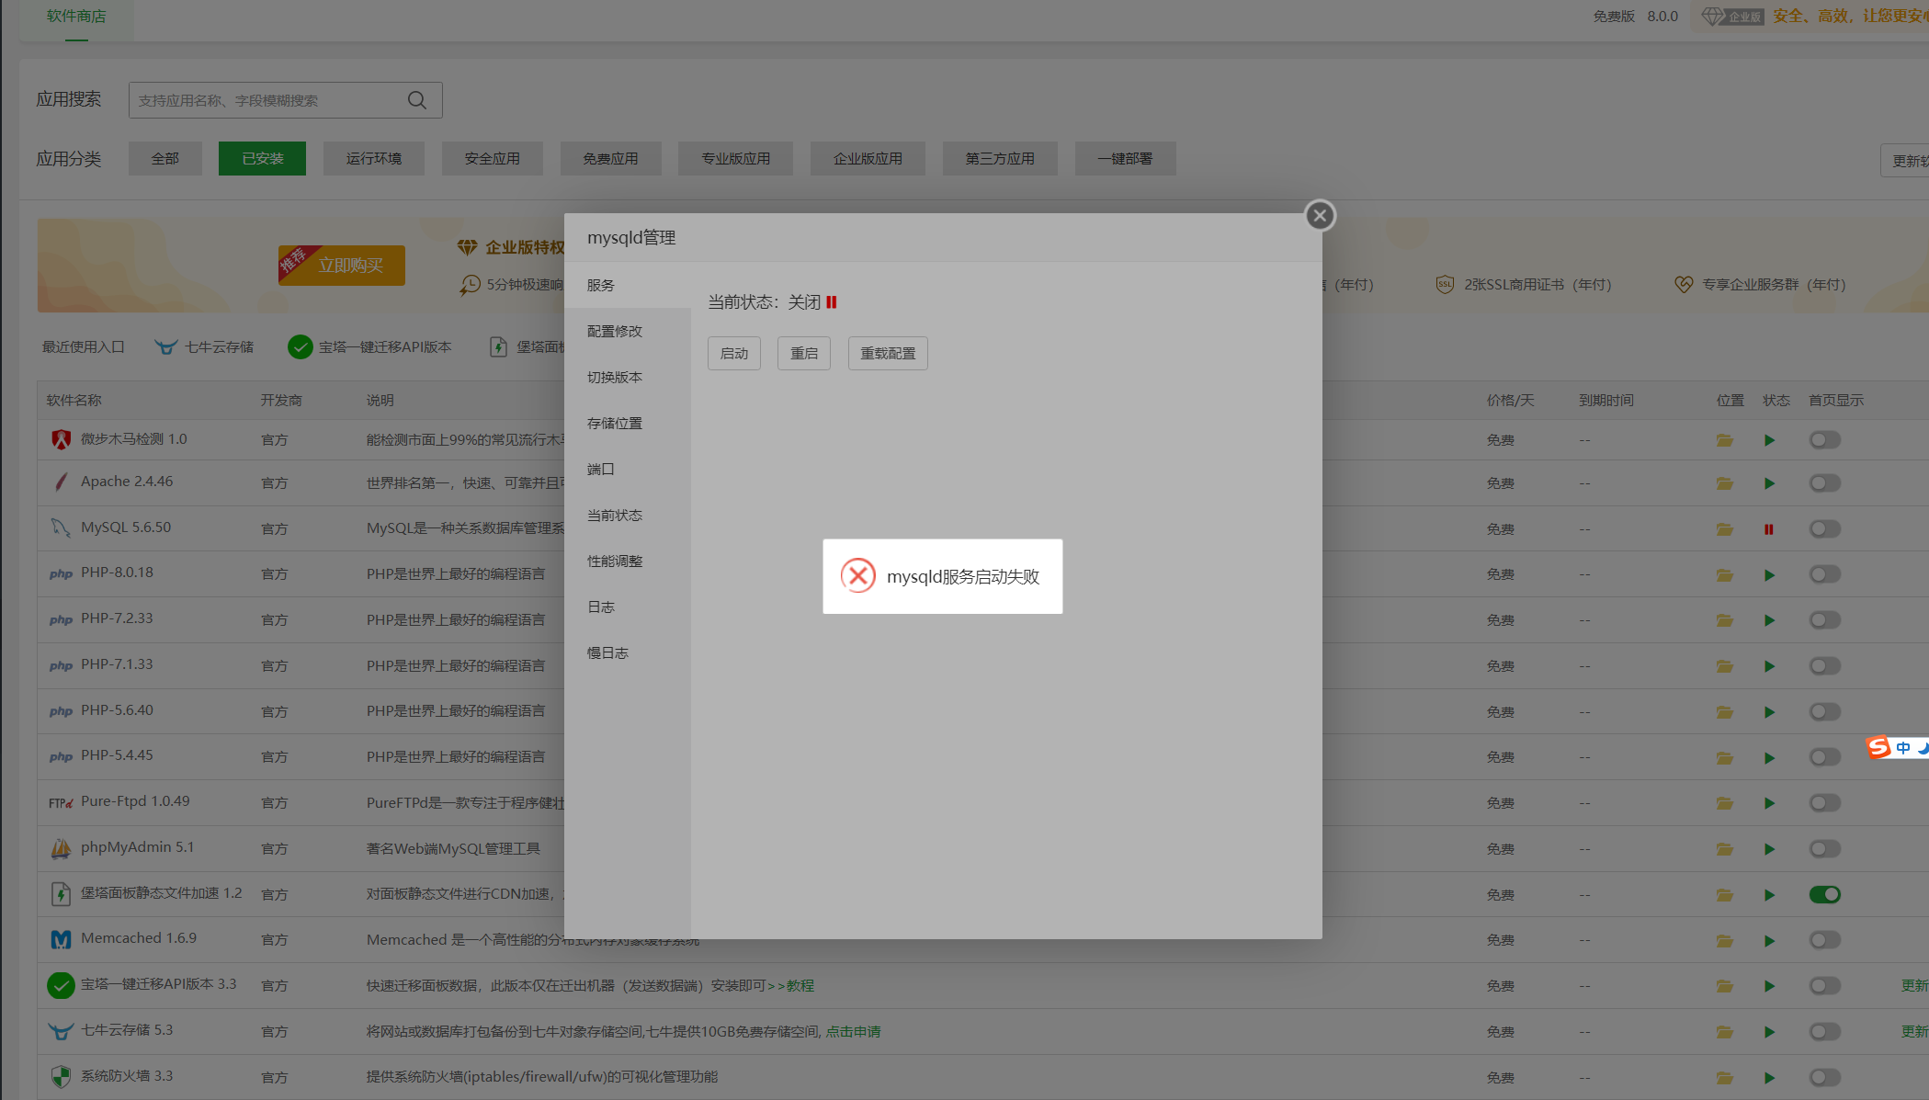Open 七牛云存储 recent shortcut
The width and height of the screenshot is (1929, 1100).
[204, 347]
